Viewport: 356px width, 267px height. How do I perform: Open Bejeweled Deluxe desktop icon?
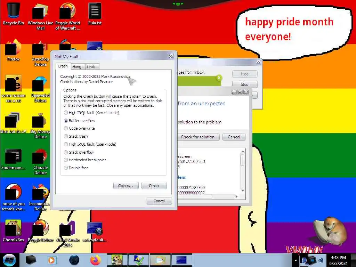pyautogui.click(x=40, y=89)
